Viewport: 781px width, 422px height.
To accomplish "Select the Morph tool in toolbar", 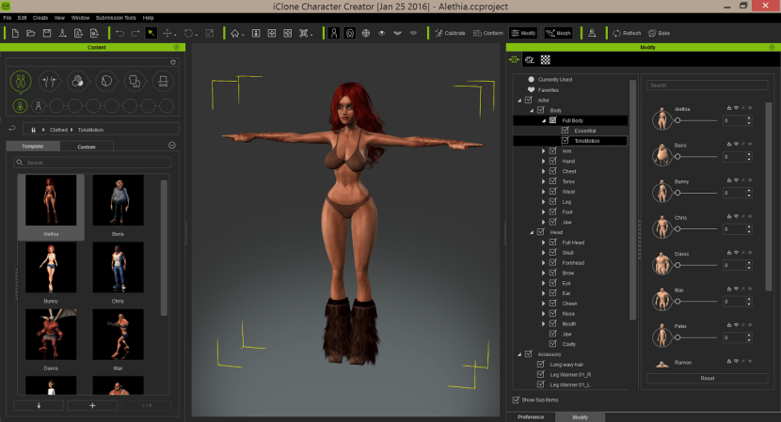I will pos(557,33).
